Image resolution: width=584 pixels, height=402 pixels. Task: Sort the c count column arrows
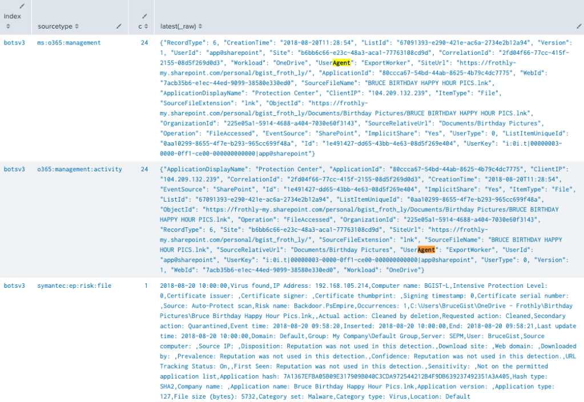pyautogui.click(x=146, y=26)
